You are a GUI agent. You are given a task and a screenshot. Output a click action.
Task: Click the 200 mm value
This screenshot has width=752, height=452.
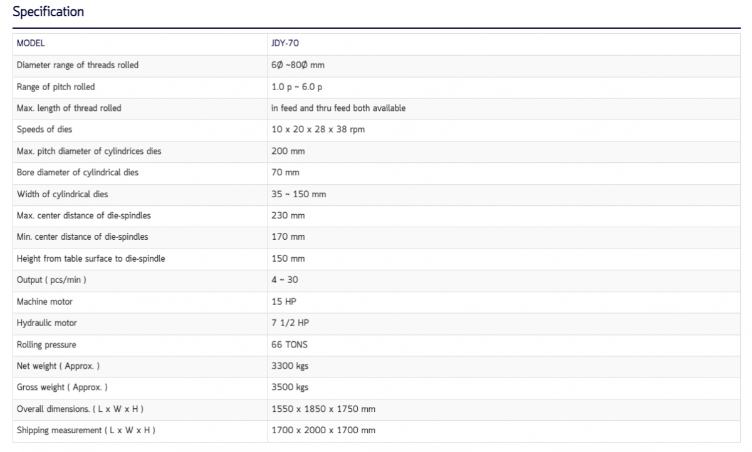pos(288,152)
